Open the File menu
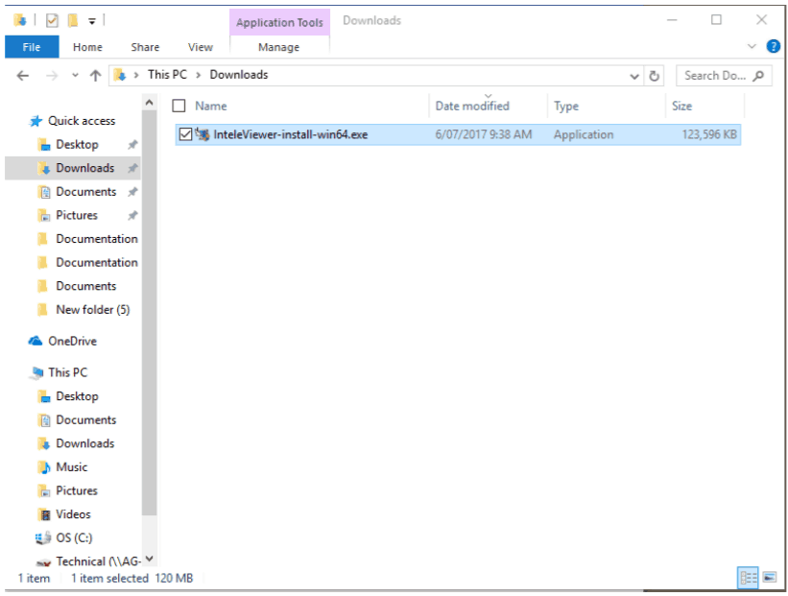 point(32,47)
